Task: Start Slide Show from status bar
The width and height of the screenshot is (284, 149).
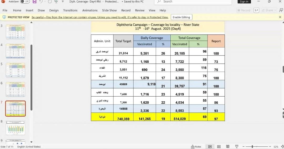Action: pyautogui.click(x=237, y=147)
